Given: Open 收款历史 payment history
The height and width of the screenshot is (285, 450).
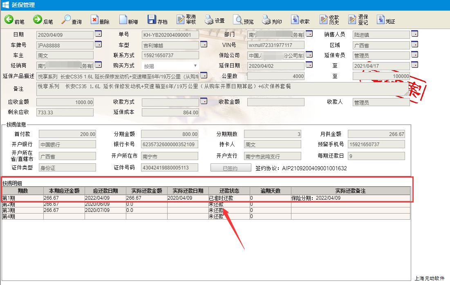Looking at the screenshot, I should pyautogui.click(x=323, y=19).
